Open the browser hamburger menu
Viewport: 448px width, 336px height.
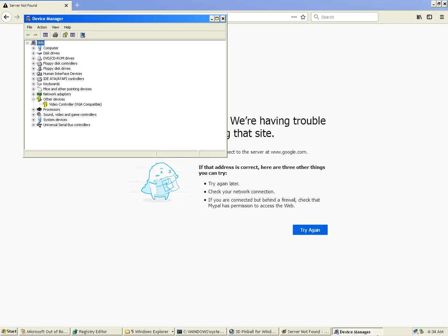pos(442,17)
